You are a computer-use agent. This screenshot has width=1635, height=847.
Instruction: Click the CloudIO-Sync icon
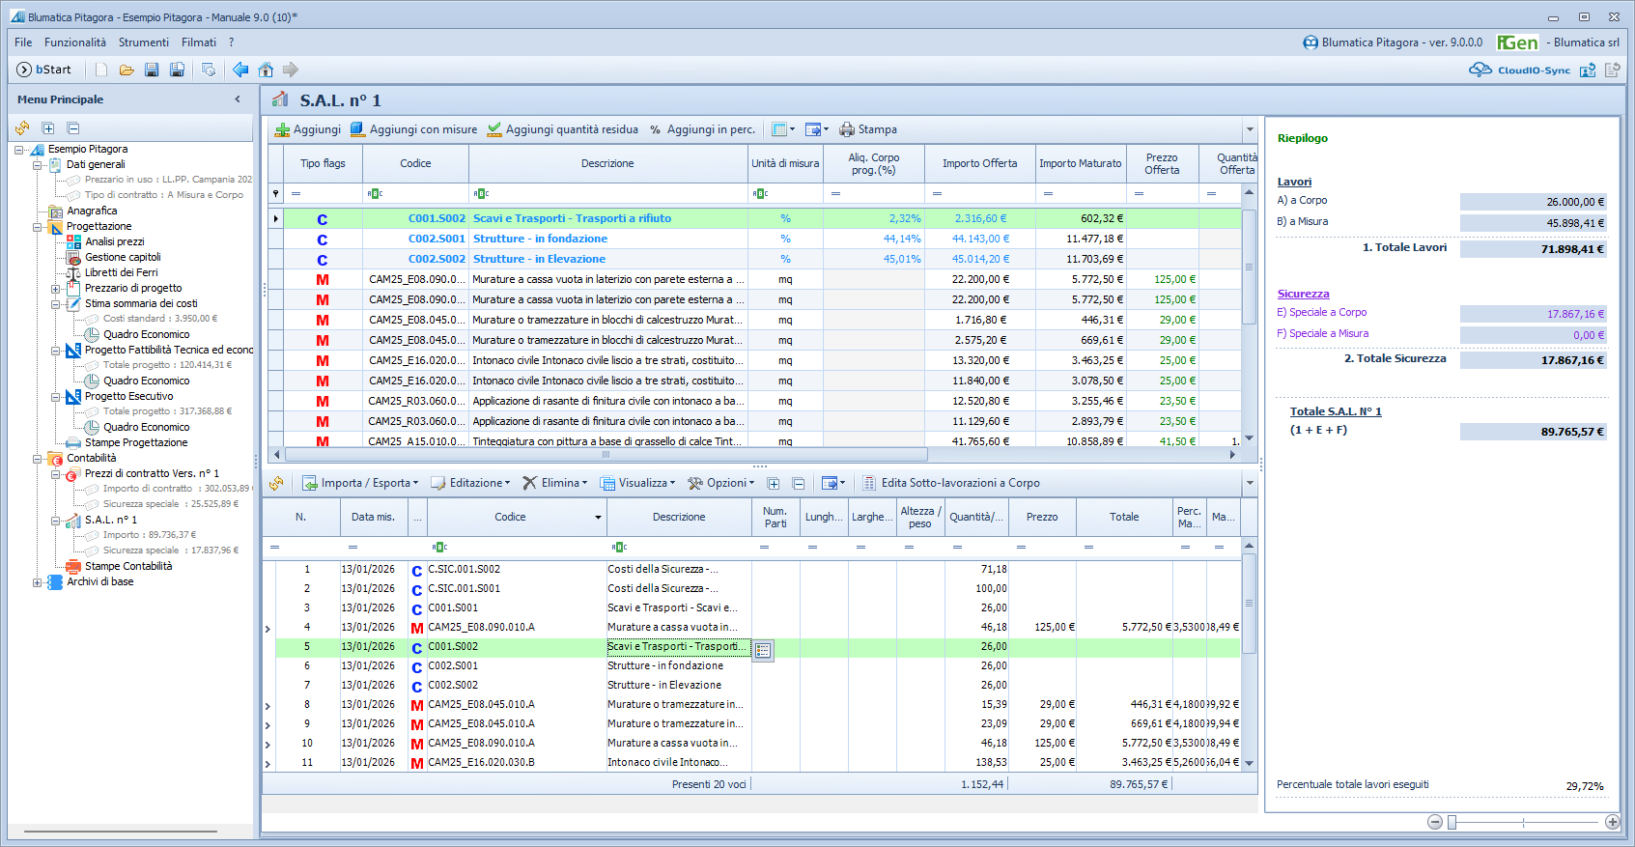[1480, 70]
